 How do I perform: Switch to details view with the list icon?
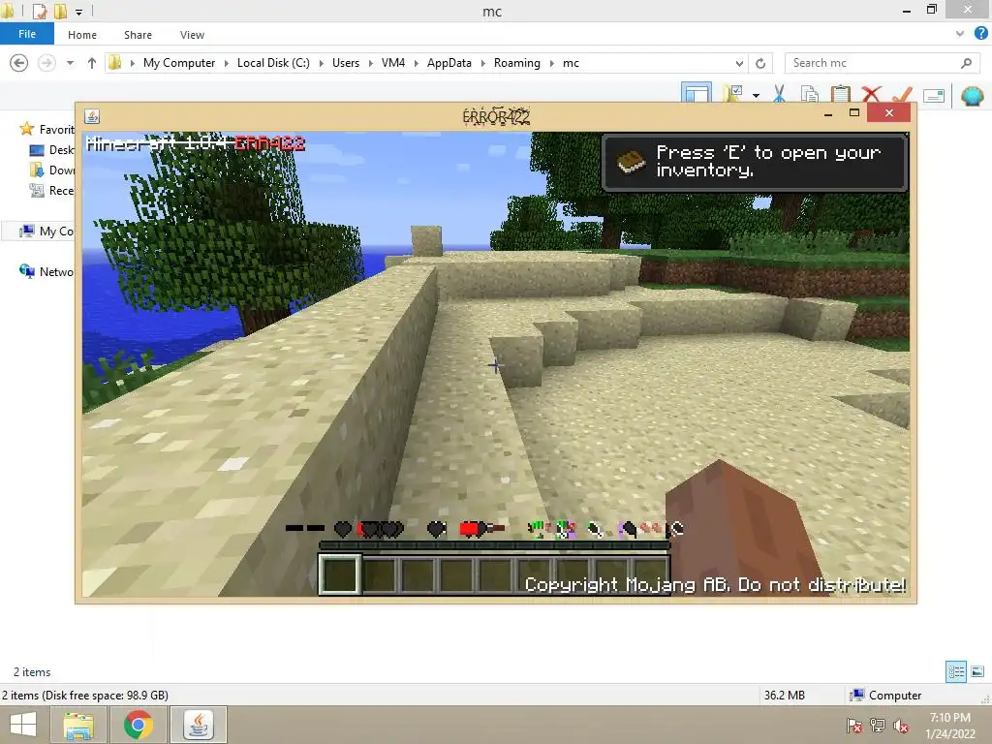(956, 671)
